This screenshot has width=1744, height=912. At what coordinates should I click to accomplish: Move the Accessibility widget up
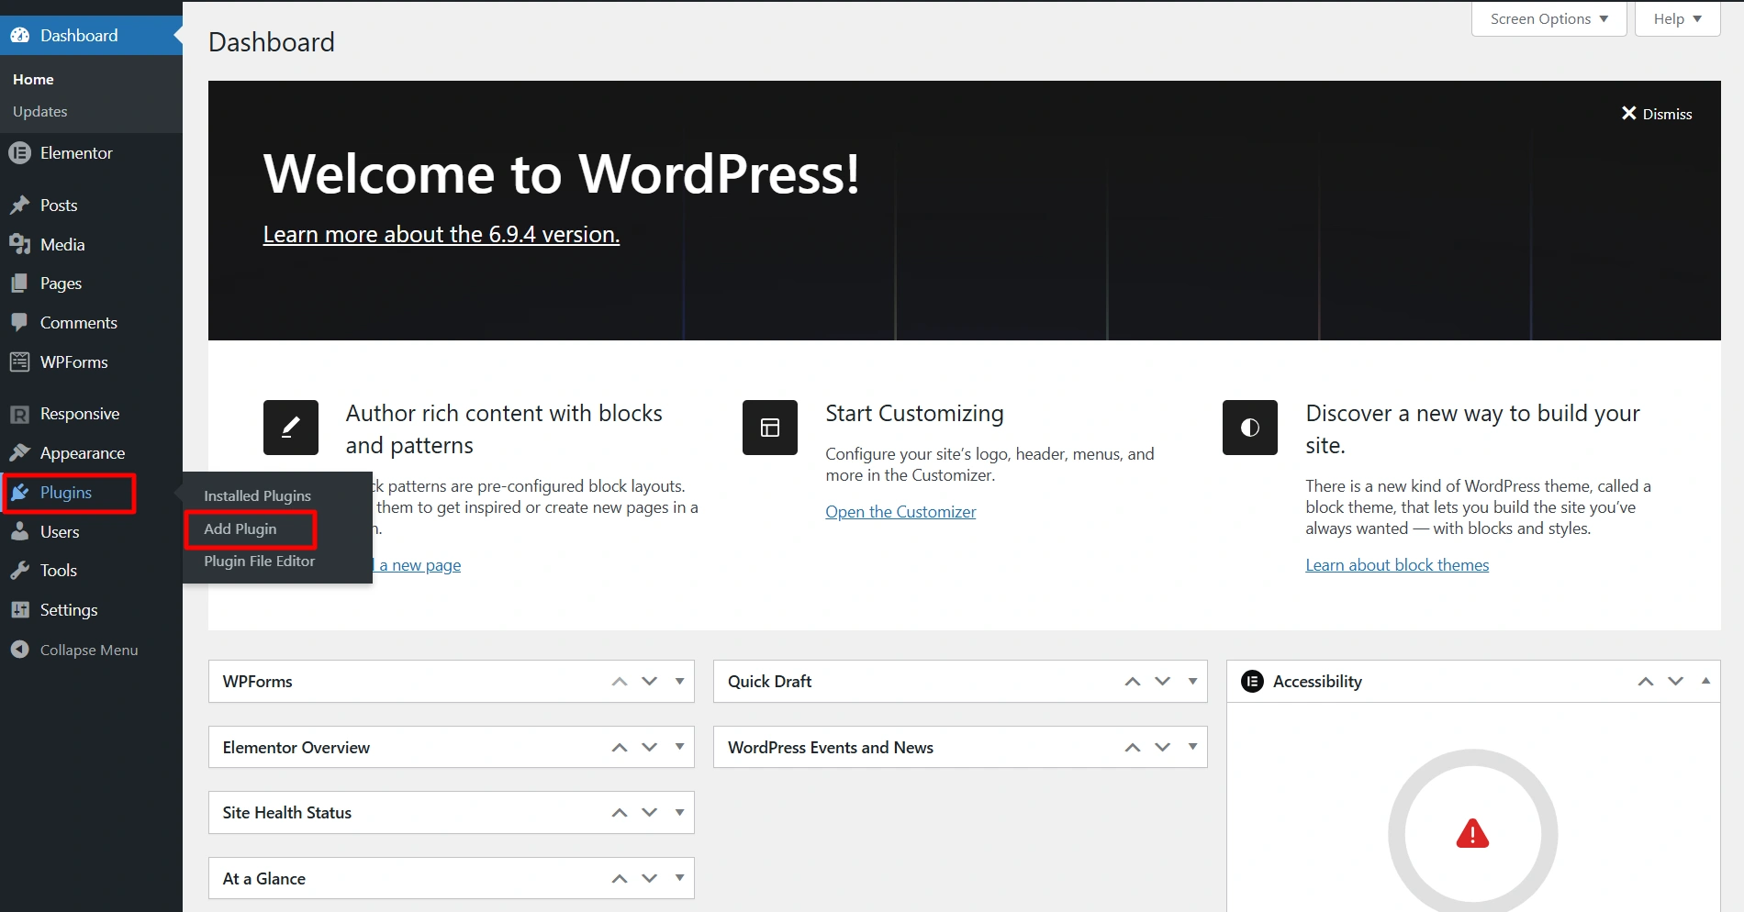pyautogui.click(x=1646, y=682)
